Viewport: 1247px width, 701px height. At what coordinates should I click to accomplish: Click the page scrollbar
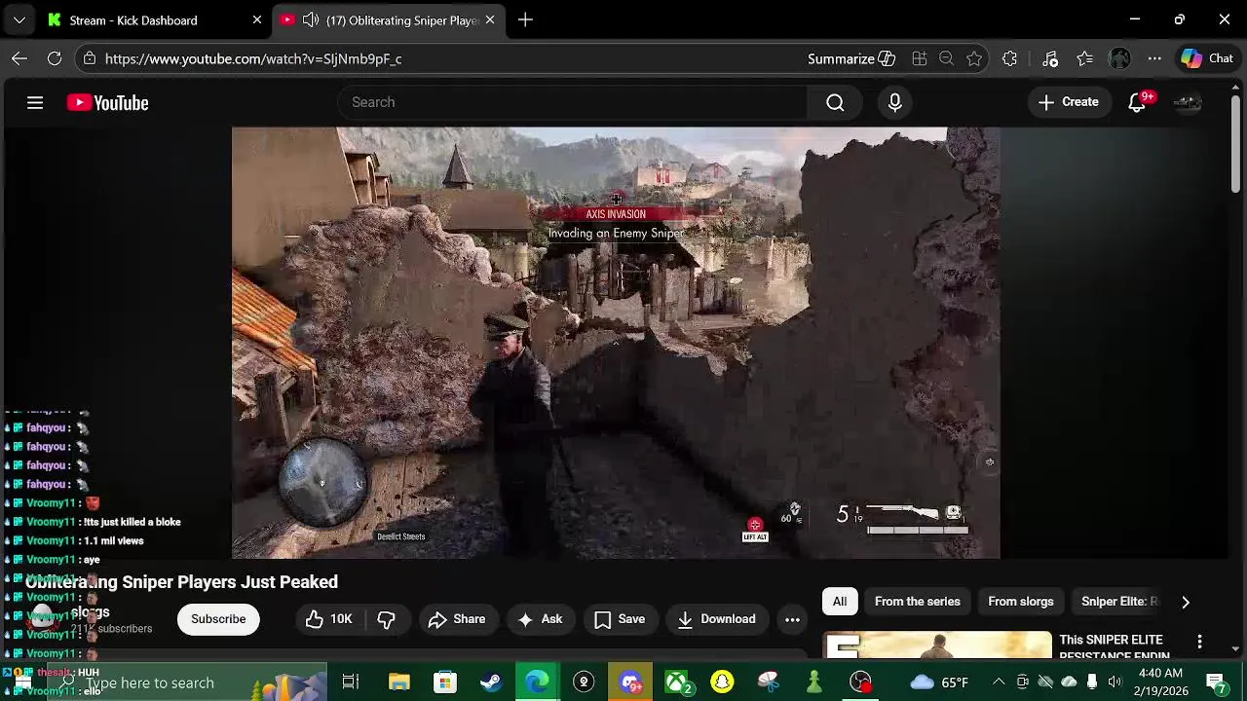coord(1235,146)
